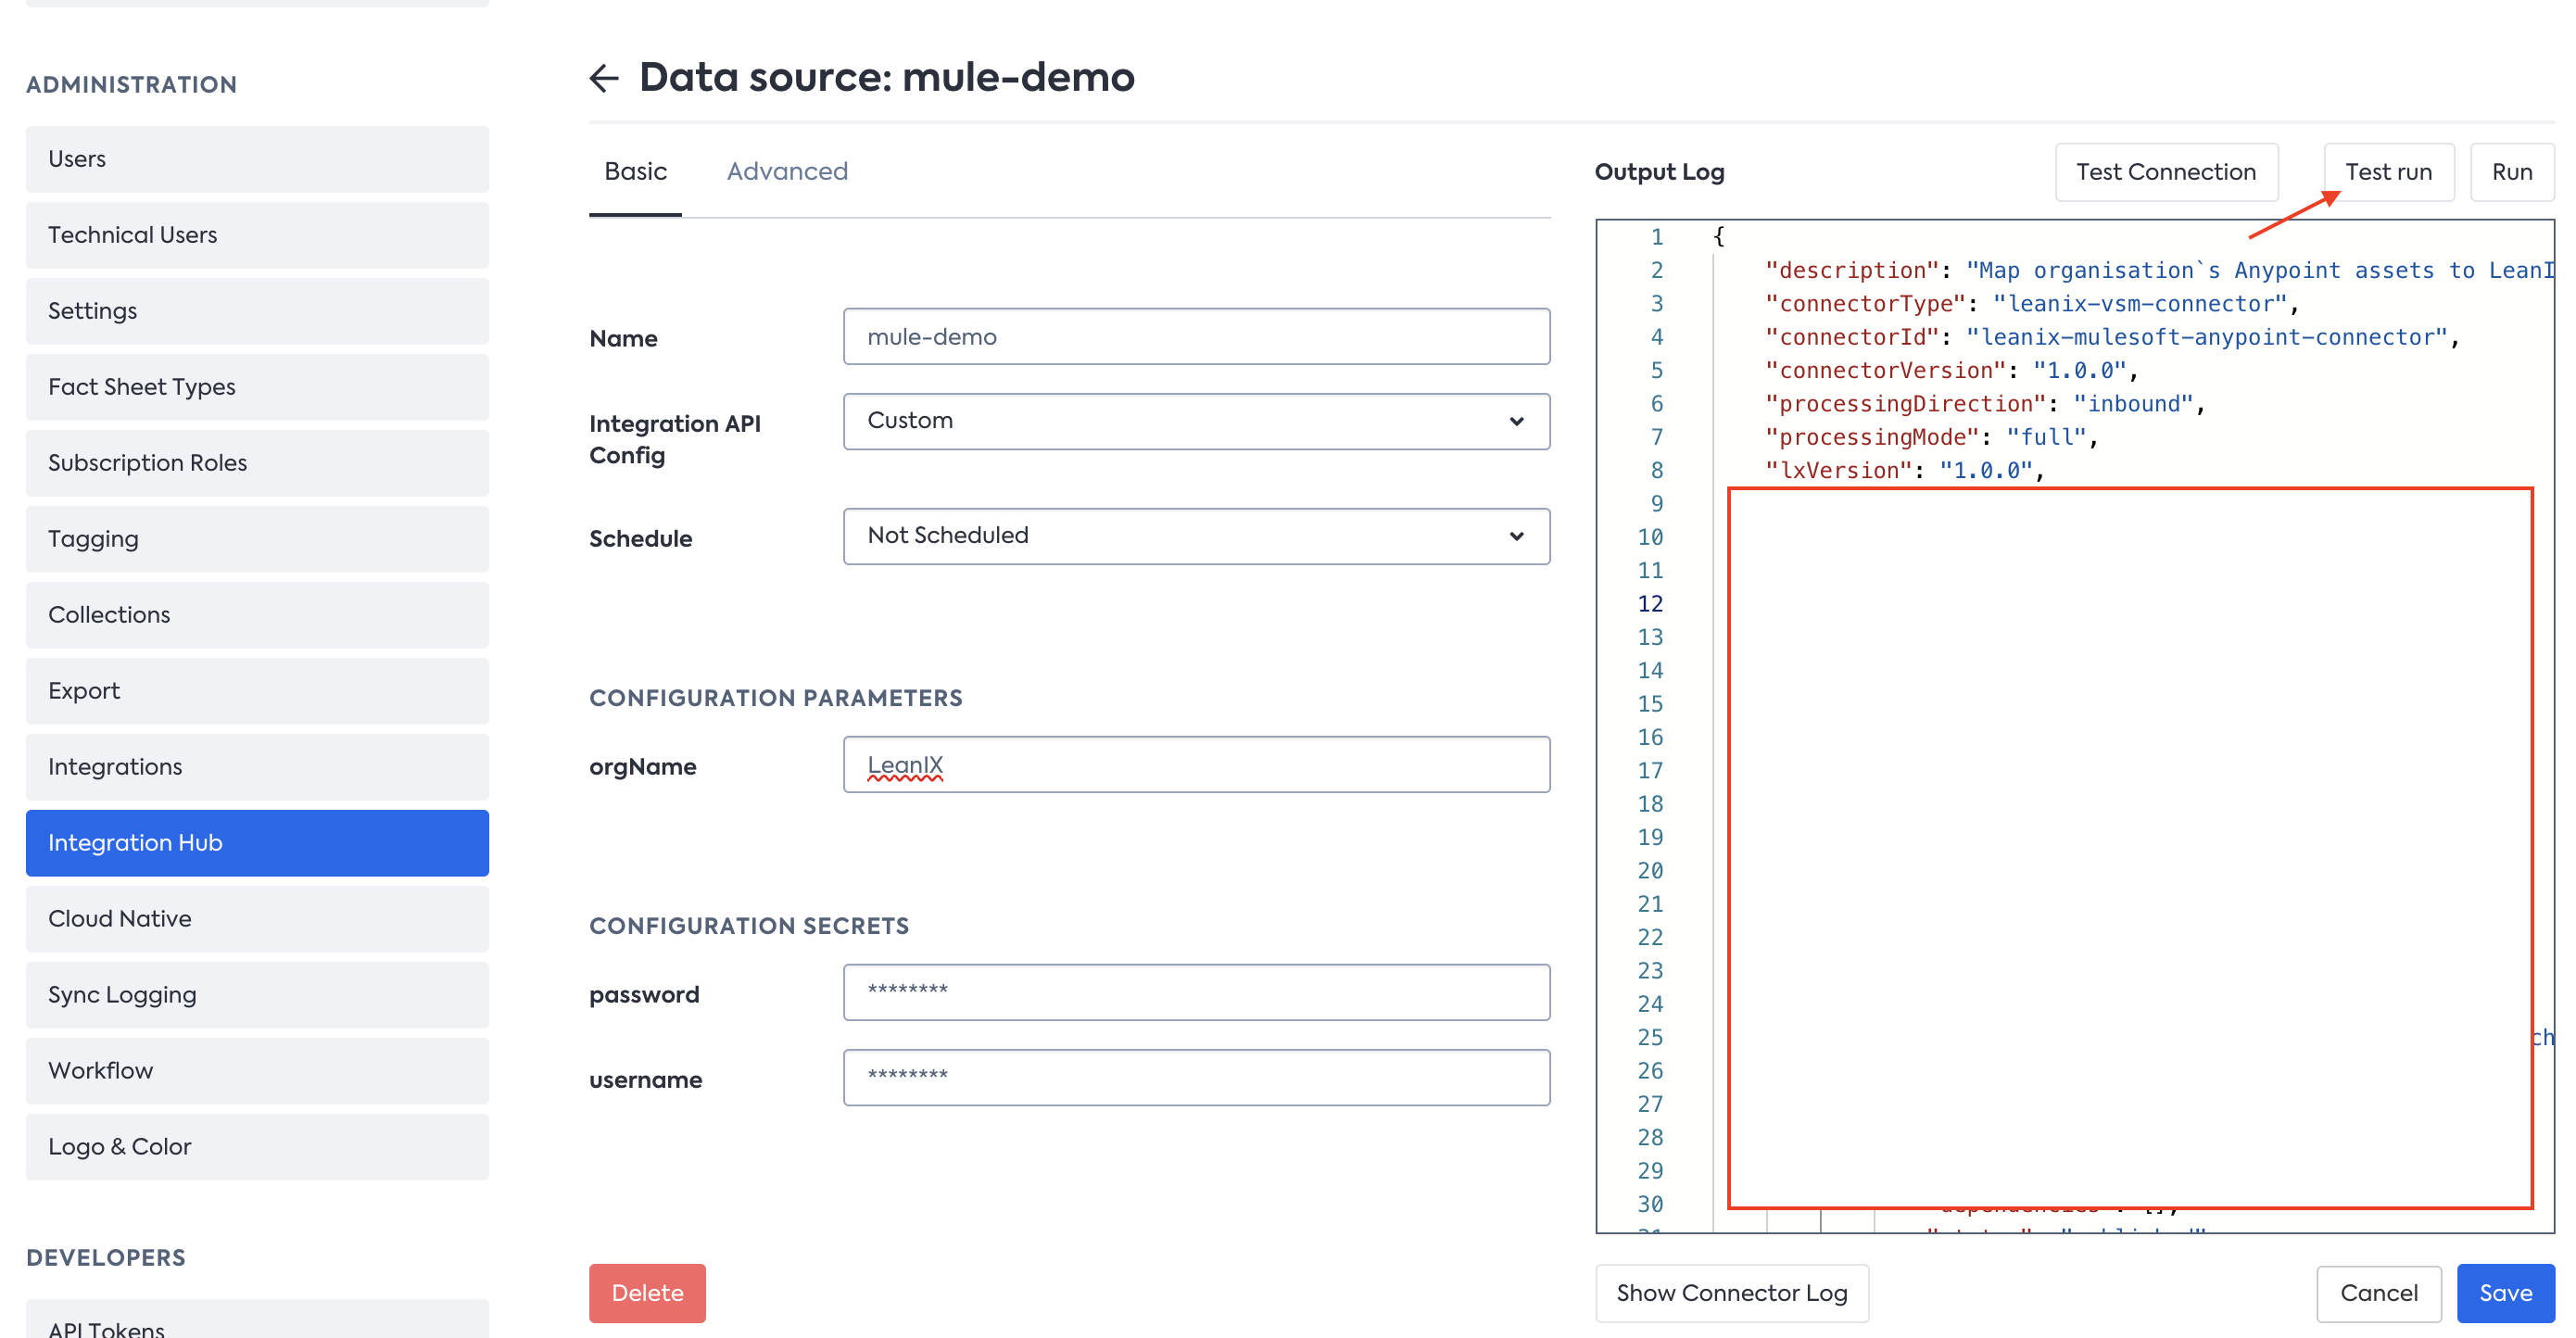The height and width of the screenshot is (1338, 2576).
Task: Click the password secret field
Action: pos(1195,992)
